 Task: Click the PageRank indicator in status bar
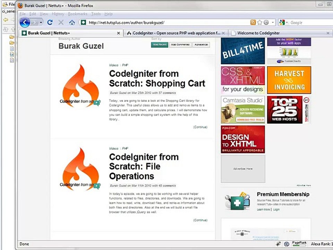point(299,244)
